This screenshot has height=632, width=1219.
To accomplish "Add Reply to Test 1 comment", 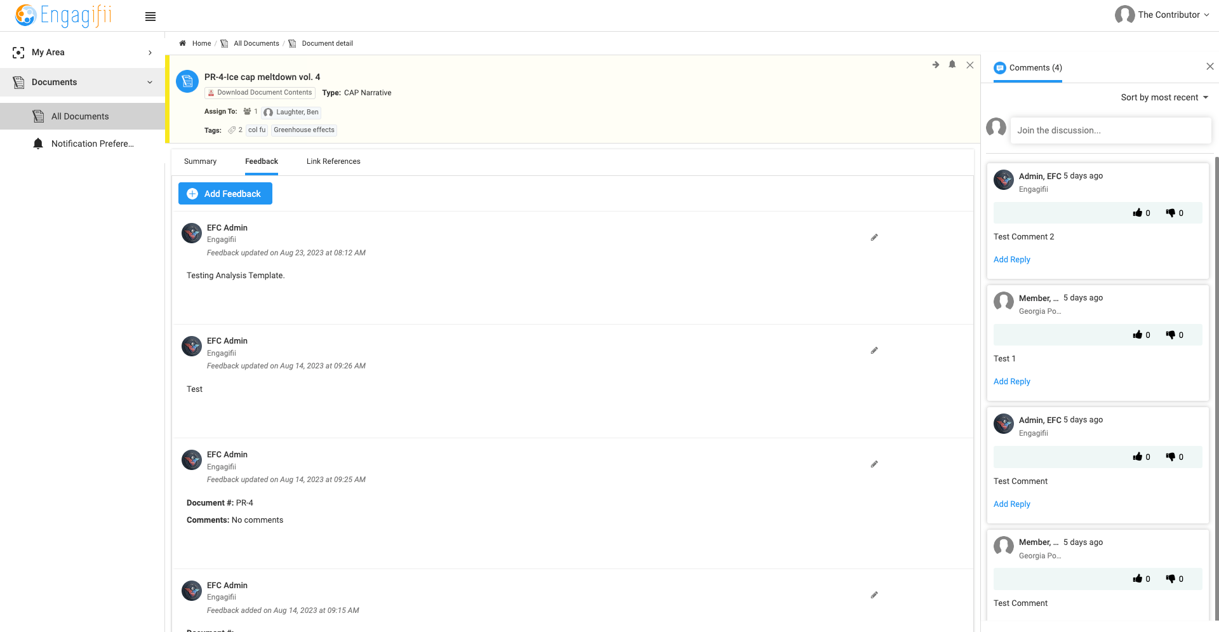I will coord(1011,382).
